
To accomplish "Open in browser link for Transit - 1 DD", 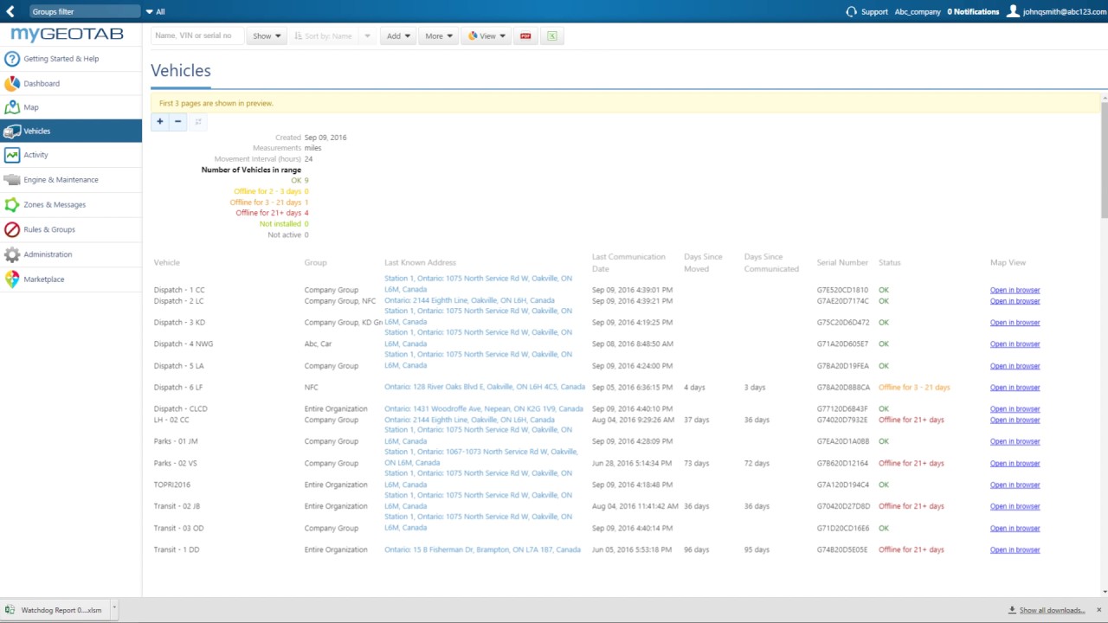I will (1015, 549).
